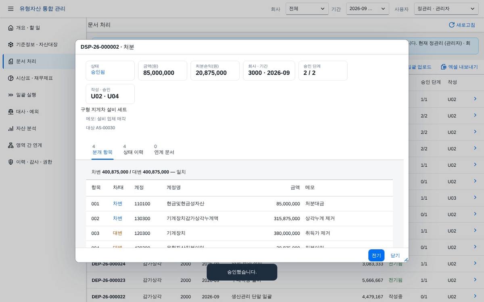
Task: Click the pie icon beside 시산표 · 재무제표
Action: click(10, 78)
